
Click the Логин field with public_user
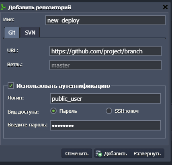(x=105, y=98)
